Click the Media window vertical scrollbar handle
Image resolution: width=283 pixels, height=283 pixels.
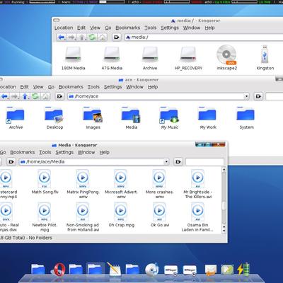[224, 207]
